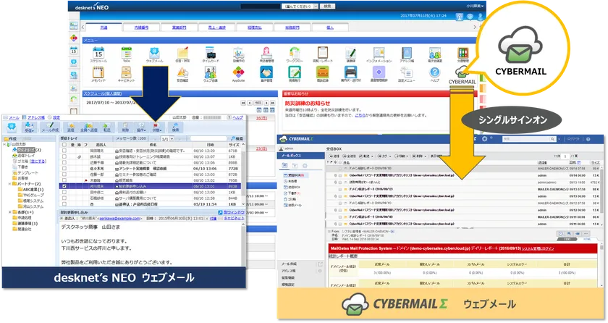This screenshot has height=323, width=608.
Task: Tick checkbox for the 06/10 13:06 mail with time 13:06 bold
Action: pos(64,169)
